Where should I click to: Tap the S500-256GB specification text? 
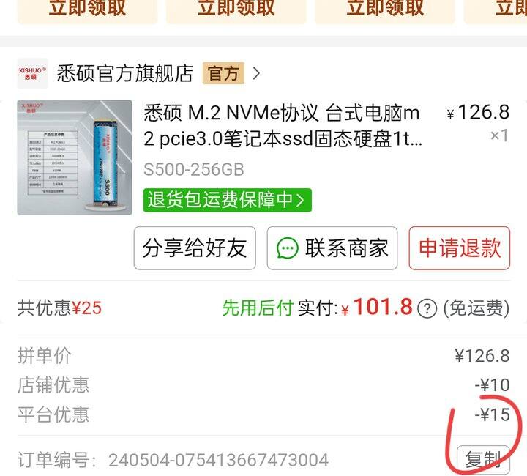(193, 169)
